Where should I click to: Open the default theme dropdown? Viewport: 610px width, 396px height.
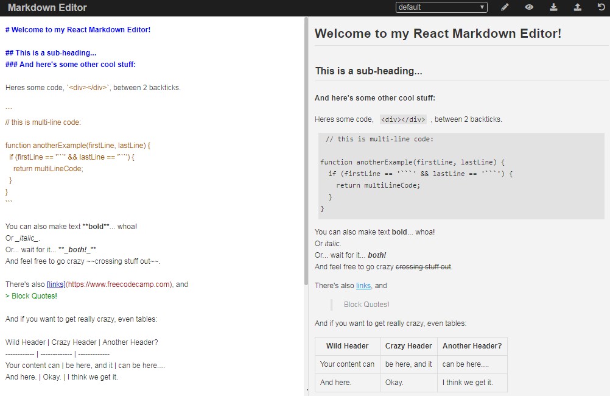441,7
